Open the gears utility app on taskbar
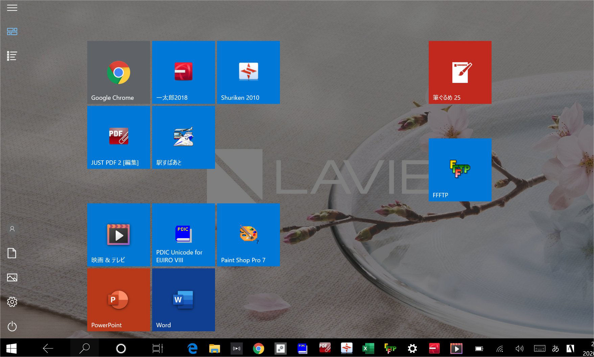Screen dimensions: 594x357 point(280,348)
